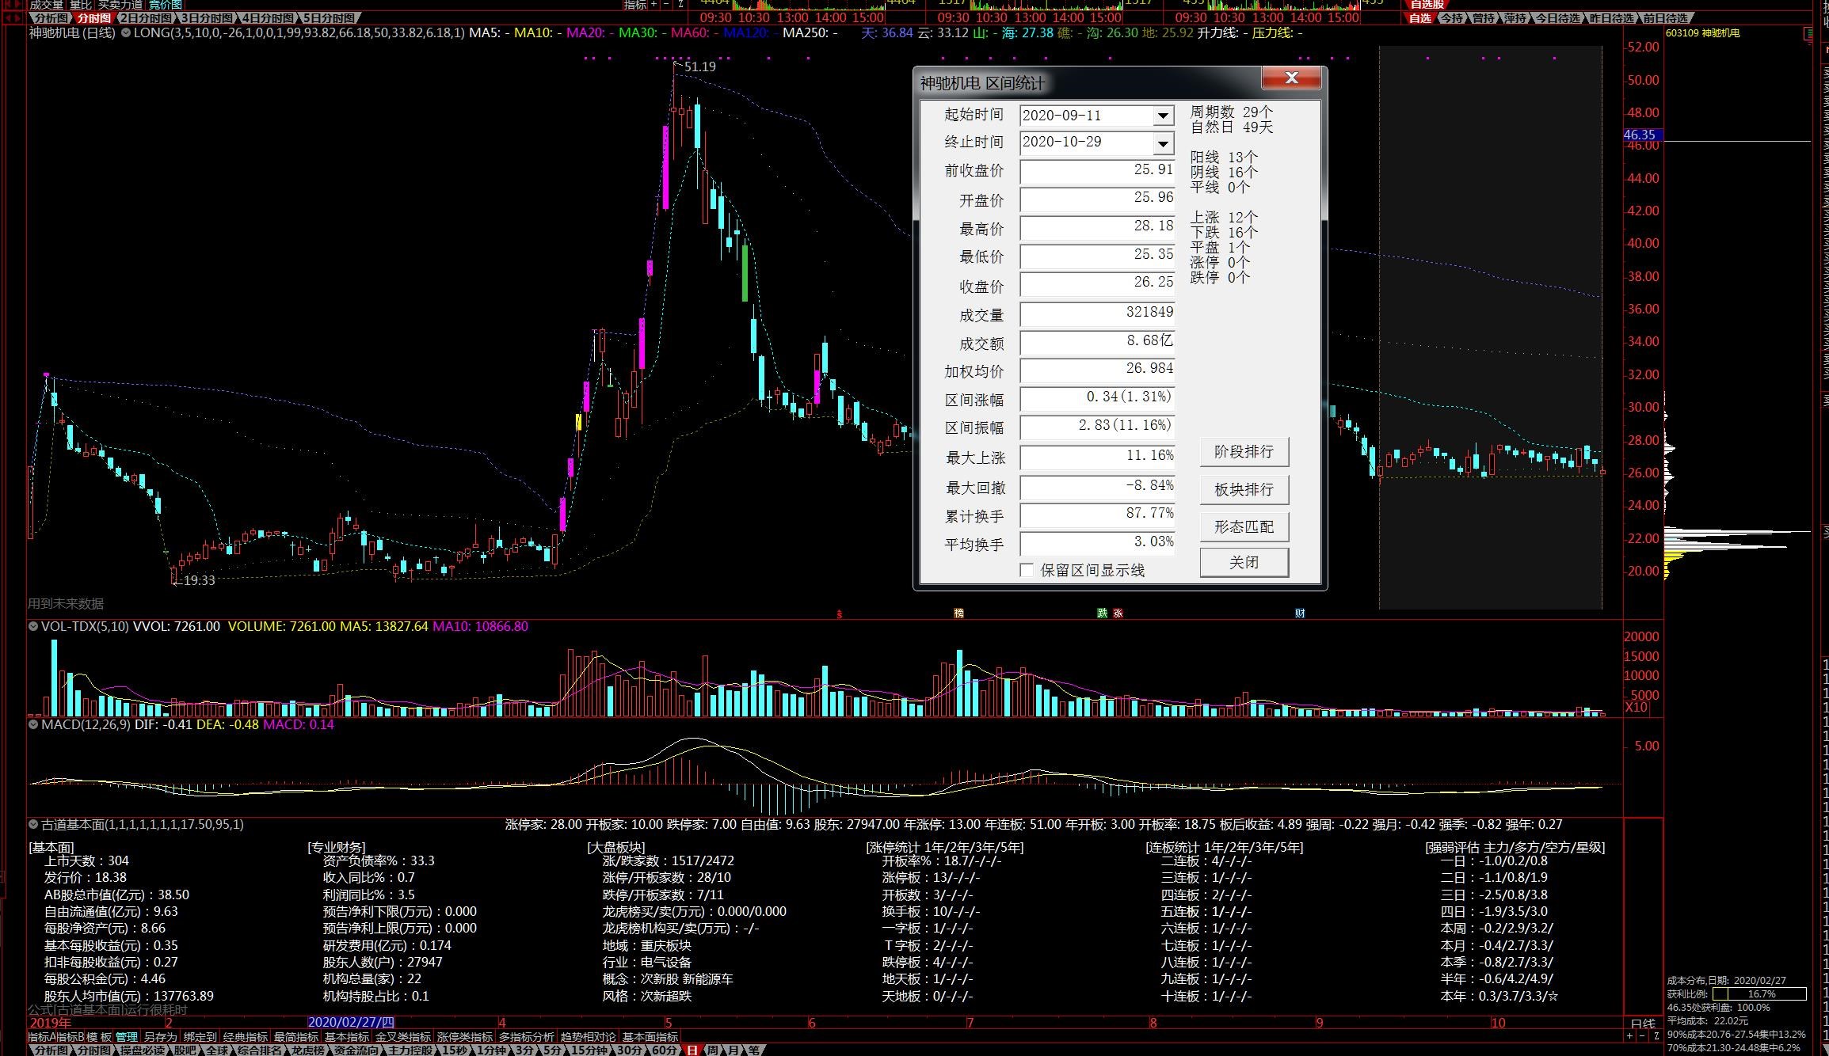Switch to the 分析图 tab at top
The width and height of the screenshot is (1829, 1056).
51,18
